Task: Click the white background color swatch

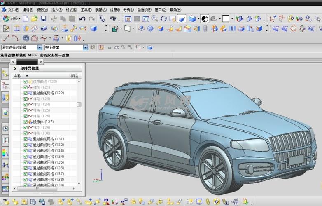Action: [226, 19]
